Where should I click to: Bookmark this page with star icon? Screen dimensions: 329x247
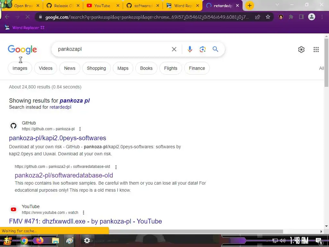268,17
